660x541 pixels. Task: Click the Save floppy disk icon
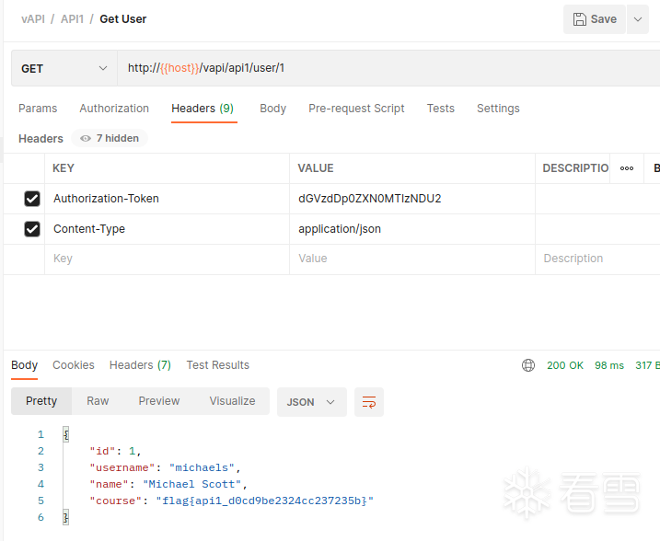click(580, 19)
